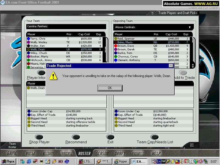Close the Trade Rejected dialog

171,66
